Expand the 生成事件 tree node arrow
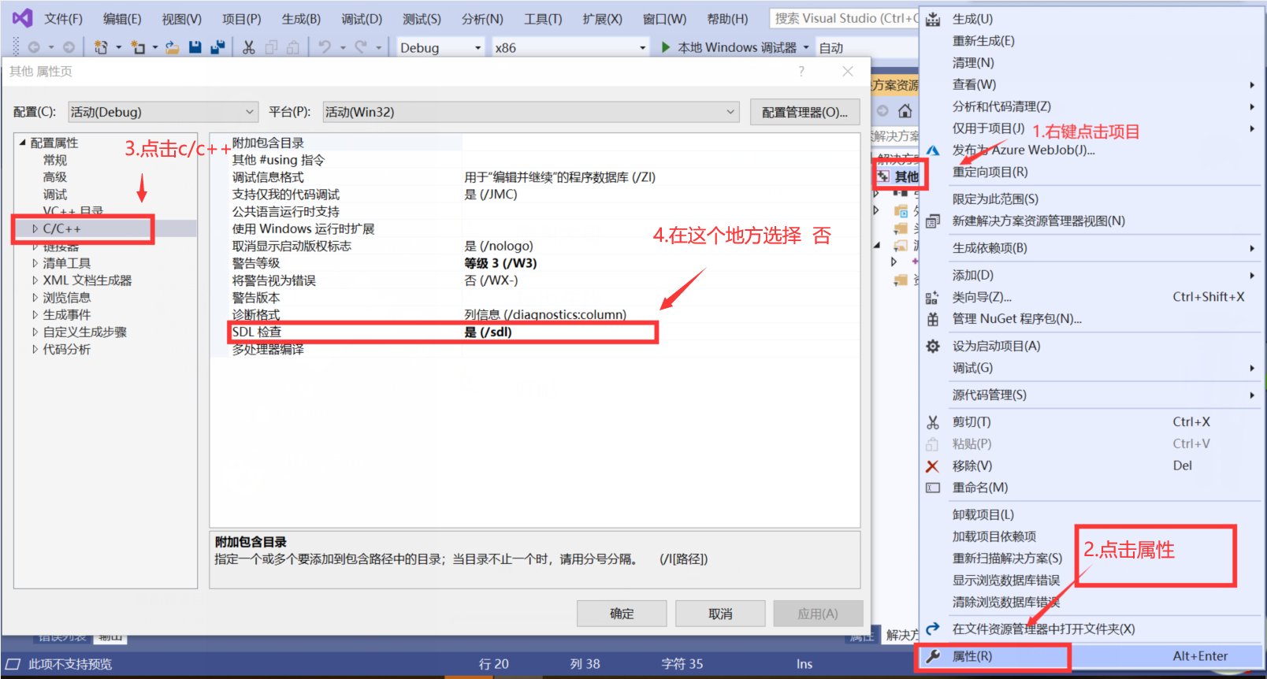1267x679 pixels. tap(35, 315)
